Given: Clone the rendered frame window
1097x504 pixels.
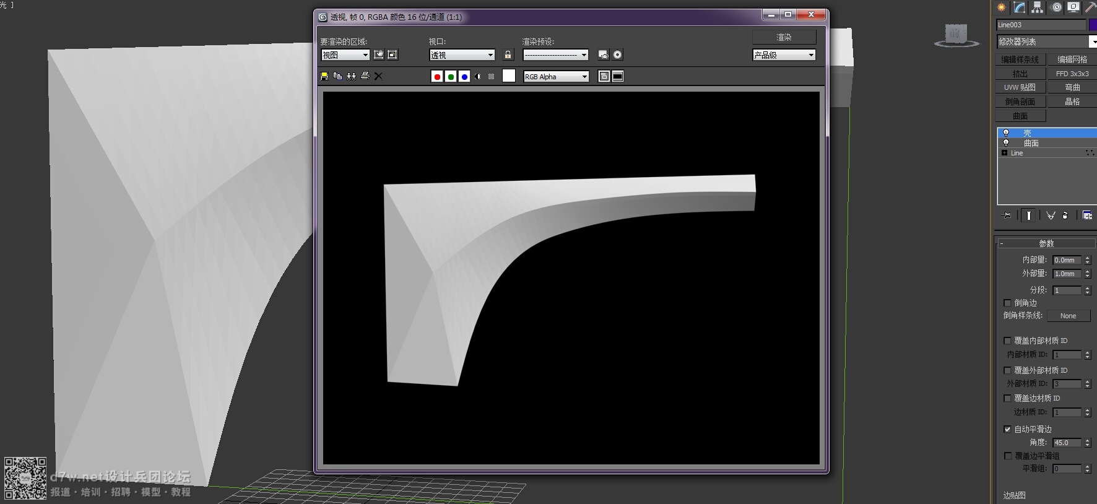Looking at the screenshot, I should (352, 76).
